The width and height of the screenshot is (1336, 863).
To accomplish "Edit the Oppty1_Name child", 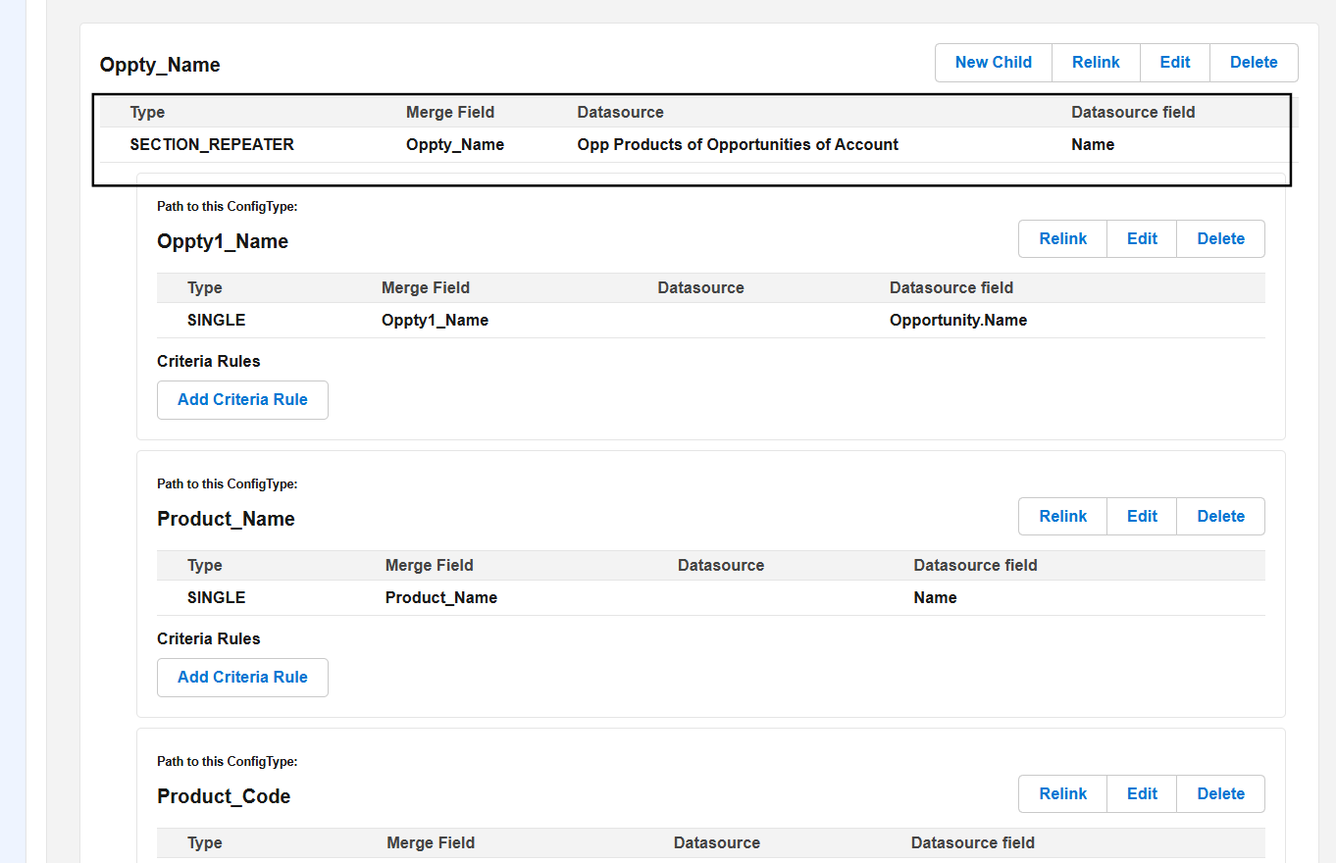I will (x=1142, y=239).
